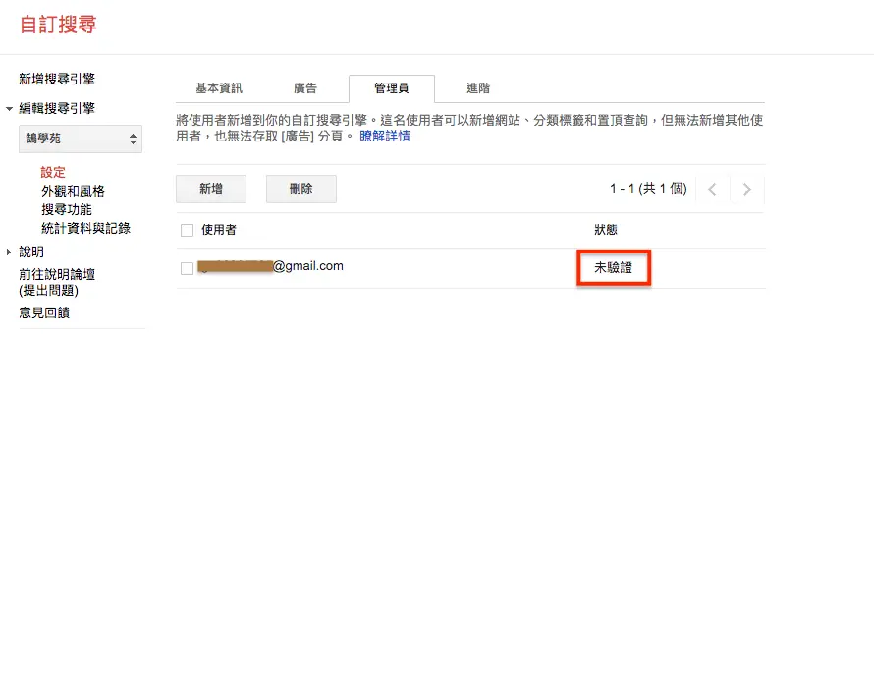The image size is (874, 675).
Task: Open the 前往說明論壇 (提出問題) link
Action: [57, 282]
